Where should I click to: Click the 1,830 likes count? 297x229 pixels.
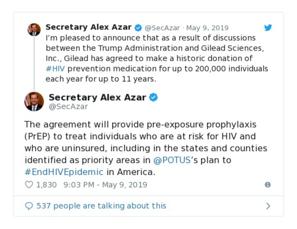46,185
